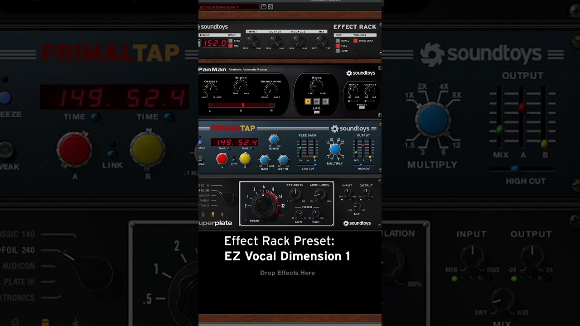The image size is (580, 326).
Task: Select the yellow left-arrow shape button in PanMan
Action: click(x=308, y=101)
